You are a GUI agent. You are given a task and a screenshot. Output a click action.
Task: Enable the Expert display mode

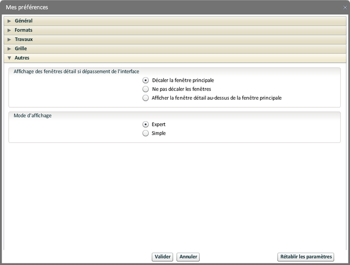click(x=146, y=124)
